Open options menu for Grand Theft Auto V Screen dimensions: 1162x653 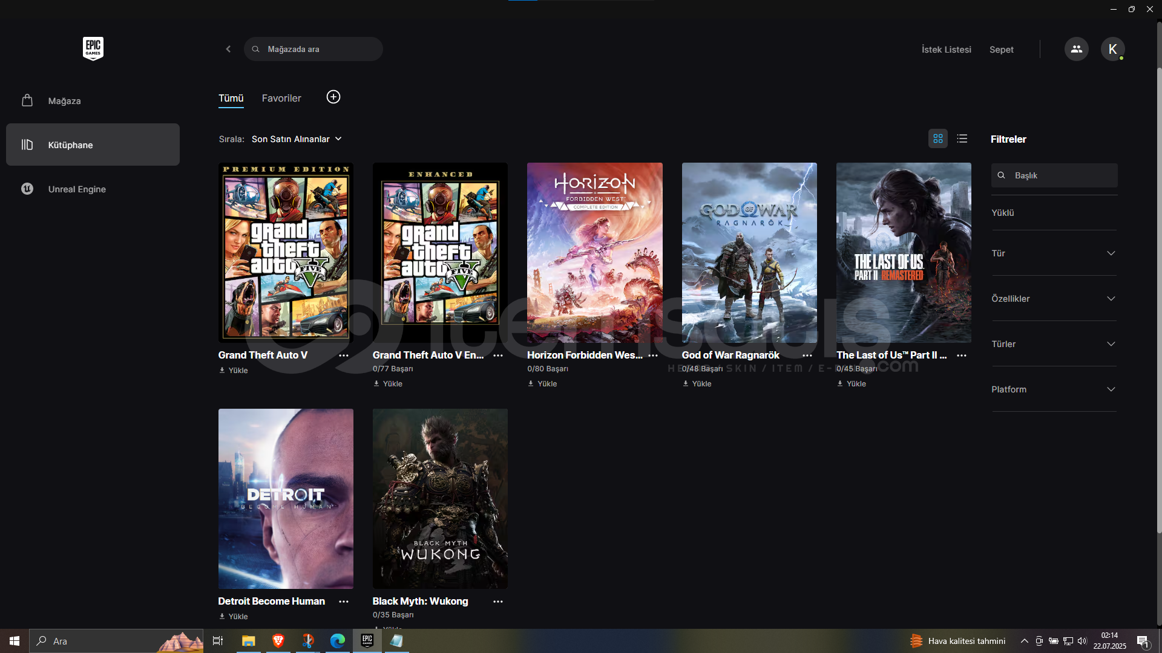click(x=344, y=356)
